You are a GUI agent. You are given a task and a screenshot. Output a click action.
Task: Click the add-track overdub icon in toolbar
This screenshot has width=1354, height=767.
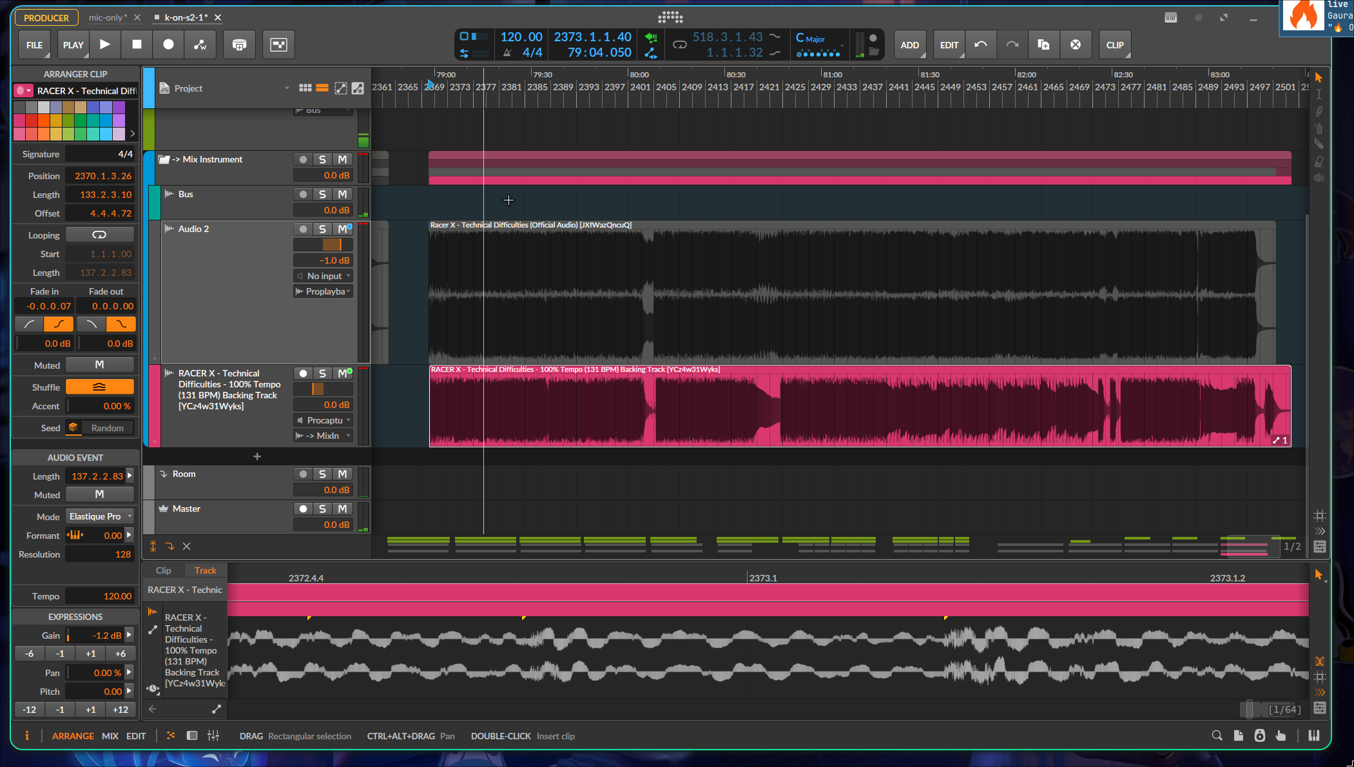click(239, 44)
